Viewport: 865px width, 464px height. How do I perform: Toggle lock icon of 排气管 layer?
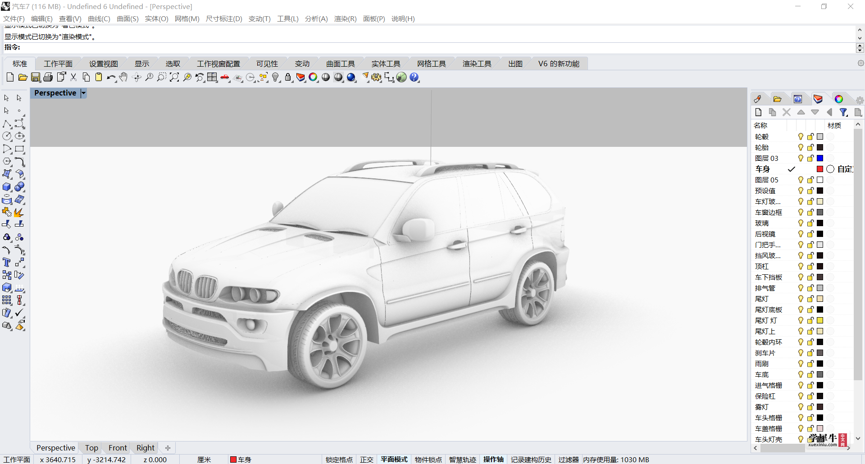tap(810, 288)
